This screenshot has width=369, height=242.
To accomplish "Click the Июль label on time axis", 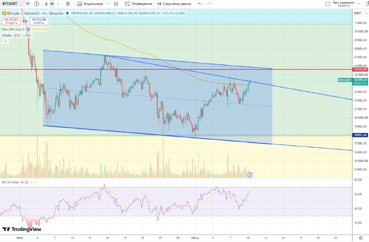I will pos(195,238).
